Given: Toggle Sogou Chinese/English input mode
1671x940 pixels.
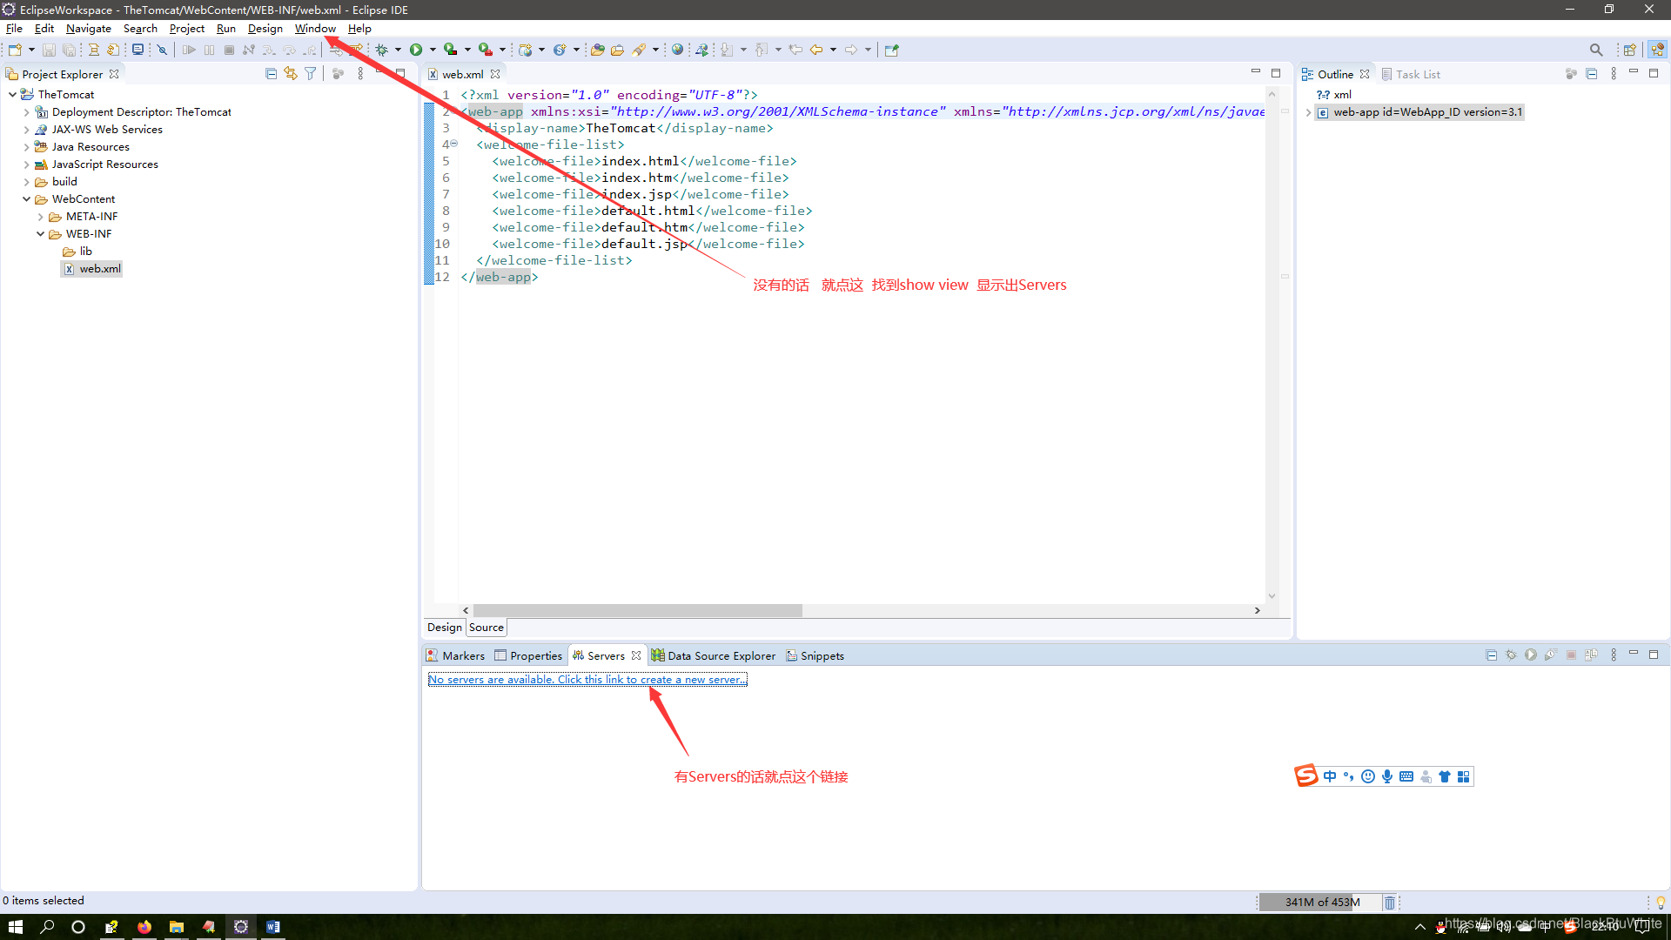Looking at the screenshot, I should click(1329, 776).
